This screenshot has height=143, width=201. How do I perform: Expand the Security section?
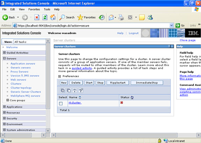pos(4,118)
